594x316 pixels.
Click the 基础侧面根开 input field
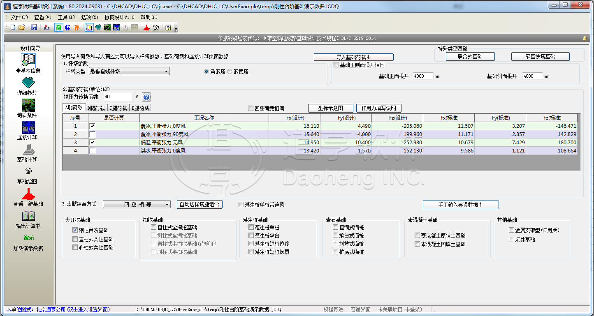coord(532,76)
